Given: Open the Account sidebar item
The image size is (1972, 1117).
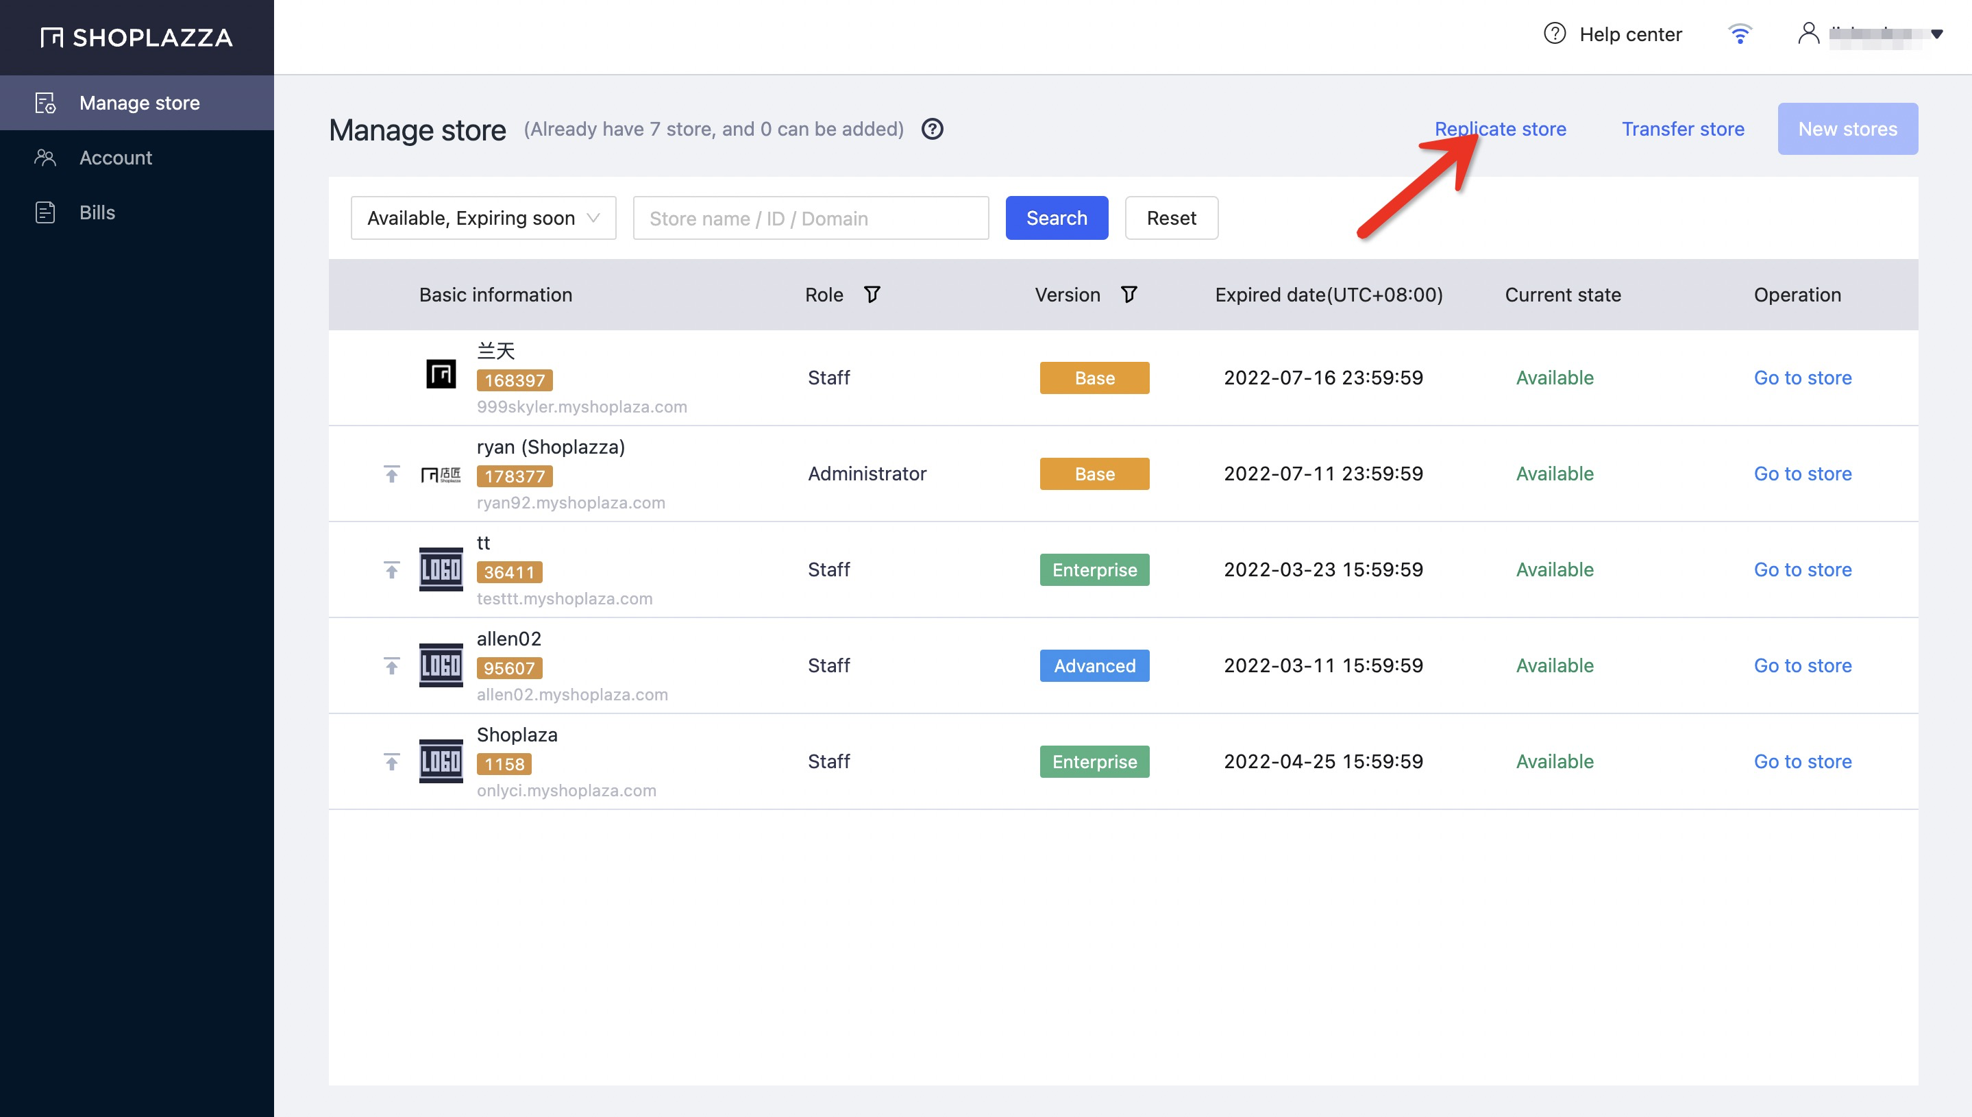Looking at the screenshot, I should 136,158.
